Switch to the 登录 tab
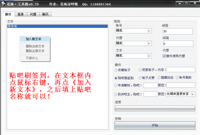 [21, 15]
